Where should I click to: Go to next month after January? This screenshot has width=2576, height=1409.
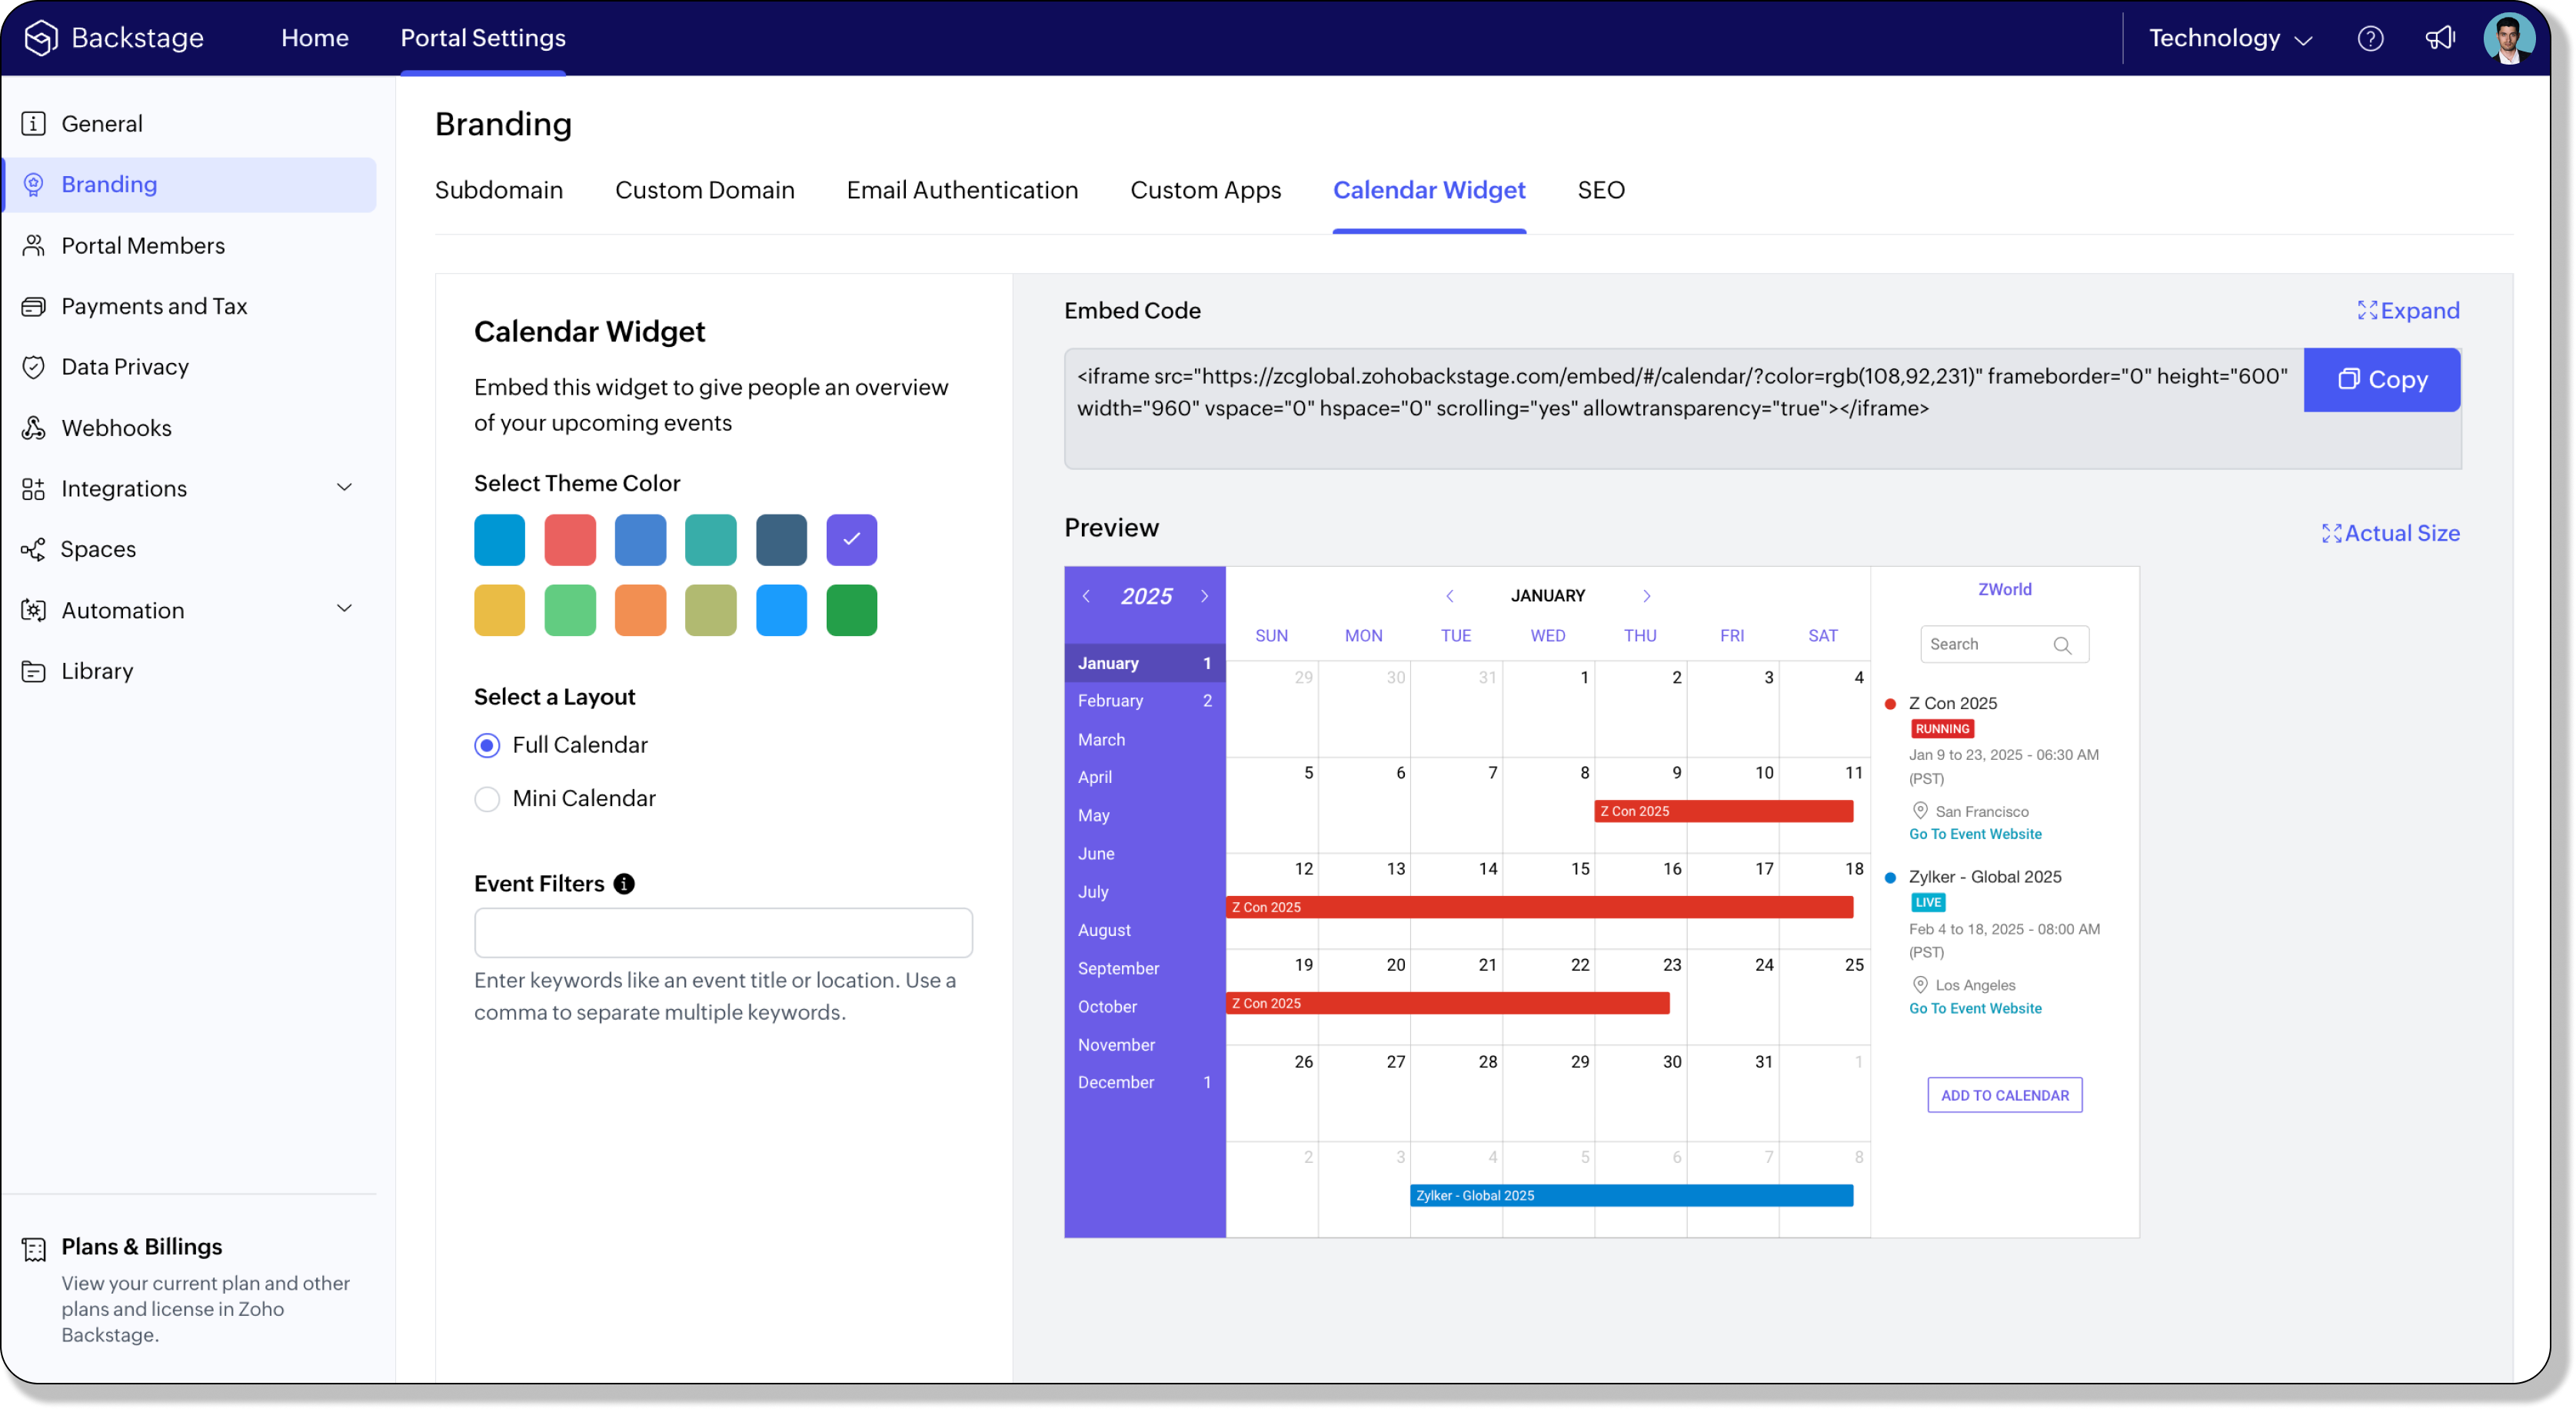1646,596
